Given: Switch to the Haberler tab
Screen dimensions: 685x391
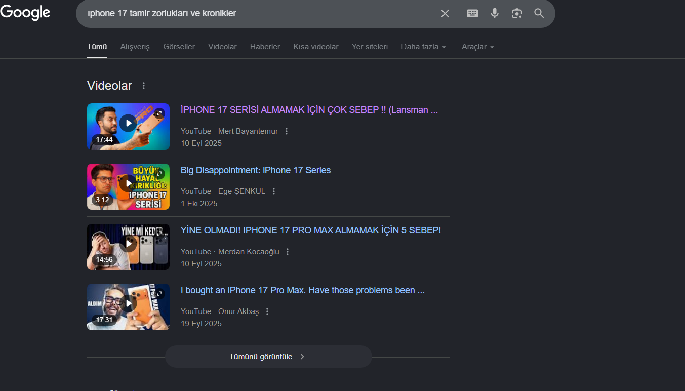Looking at the screenshot, I should 265,47.
